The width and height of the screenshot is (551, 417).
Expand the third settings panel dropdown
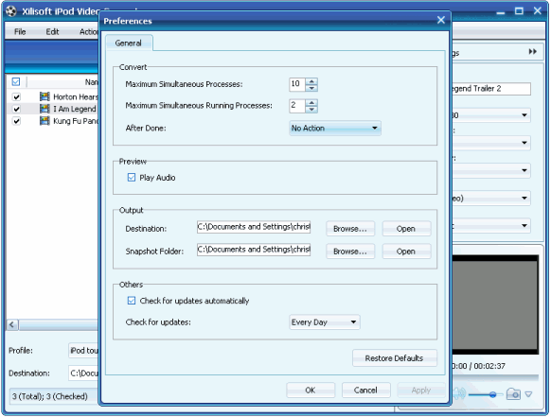[x=524, y=170]
